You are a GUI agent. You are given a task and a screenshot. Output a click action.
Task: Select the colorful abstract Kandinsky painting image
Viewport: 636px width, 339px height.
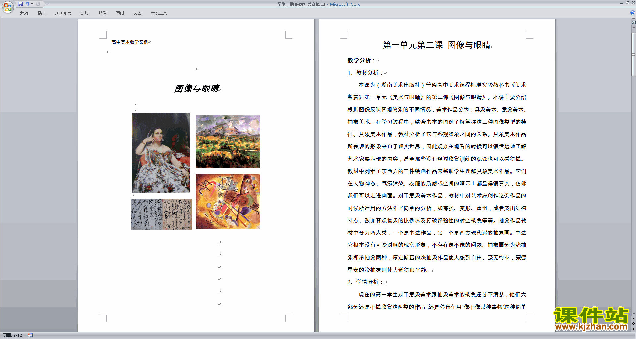click(228, 202)
